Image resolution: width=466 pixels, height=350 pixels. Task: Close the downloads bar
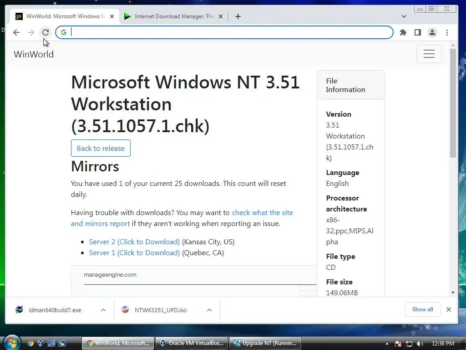click(x=448, y=309)
